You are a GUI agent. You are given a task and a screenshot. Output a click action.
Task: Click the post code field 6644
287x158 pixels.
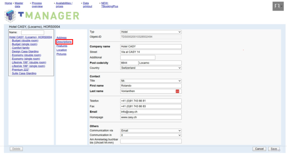tap(129, 63)
